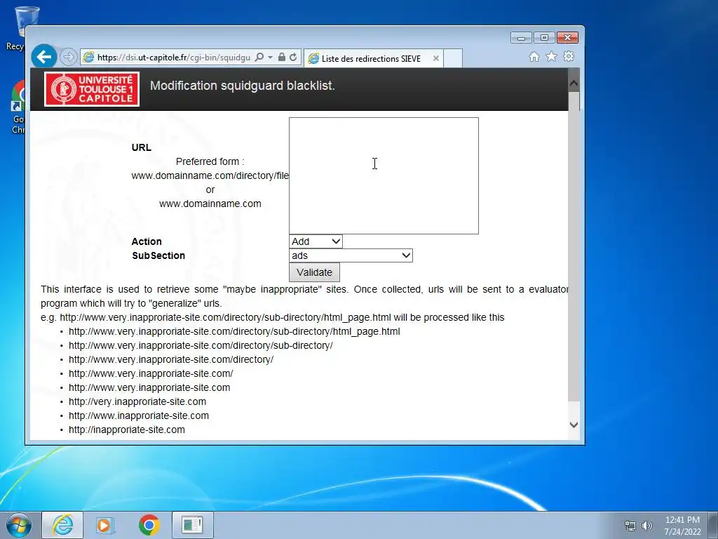Click the 'Preferred form :' text
The width and height of the screenshot is (718, 539).
click(x=210, y=162)
